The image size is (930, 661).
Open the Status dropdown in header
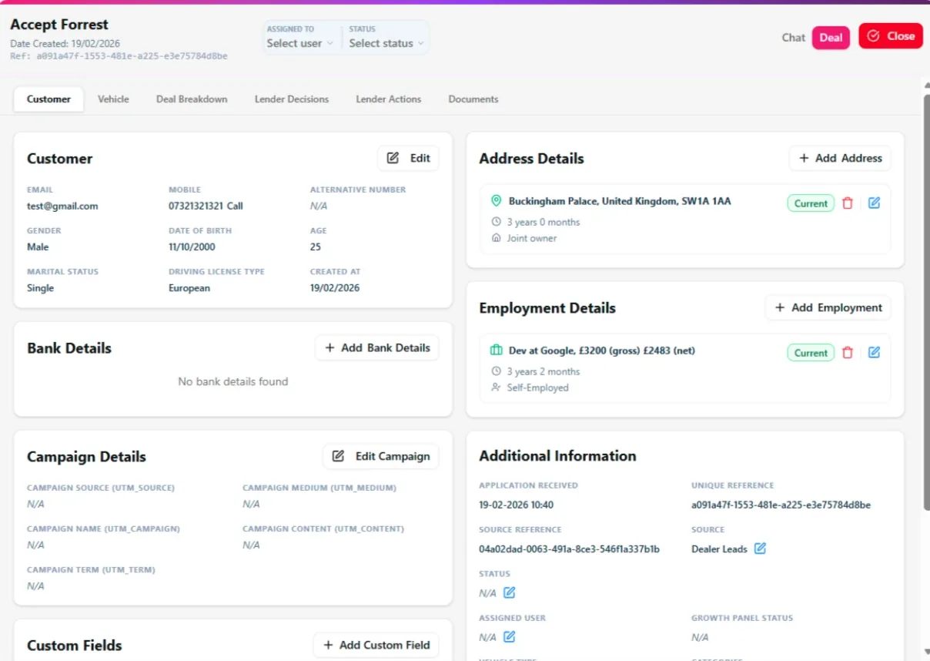(386, 43)
